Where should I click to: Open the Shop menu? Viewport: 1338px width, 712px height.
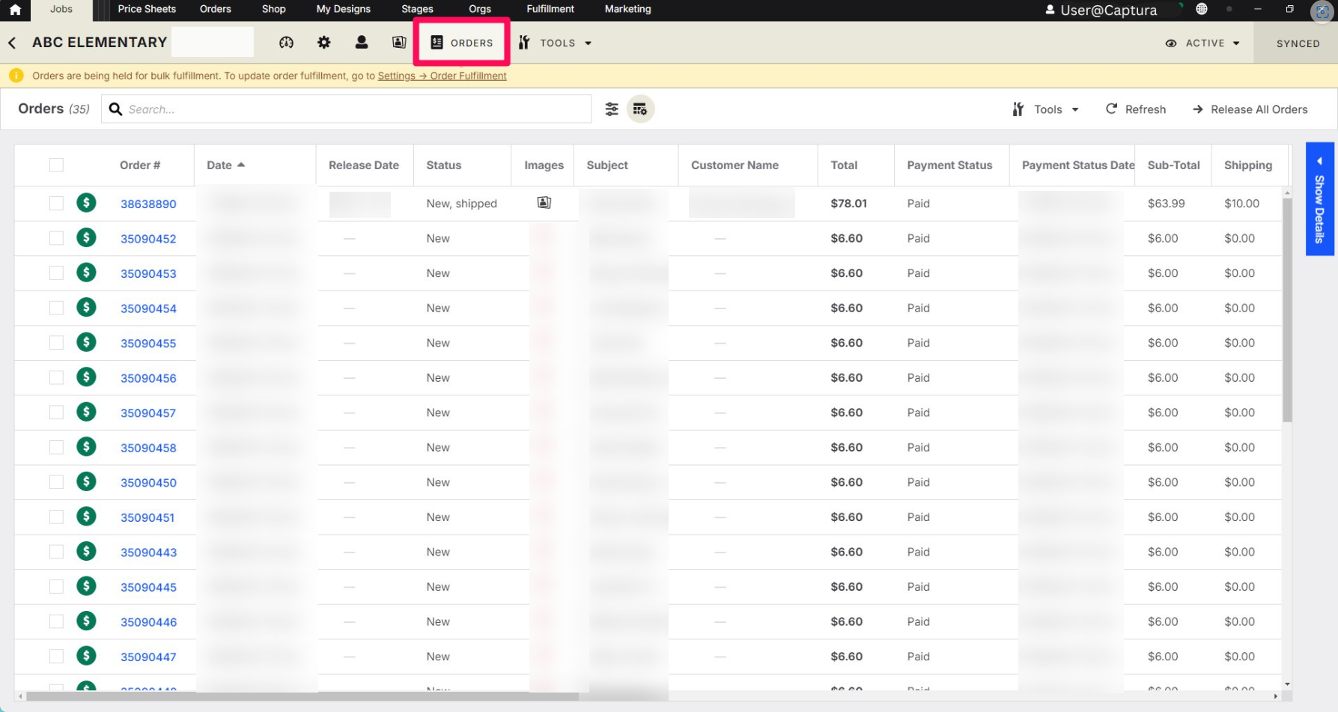(273, 9)
